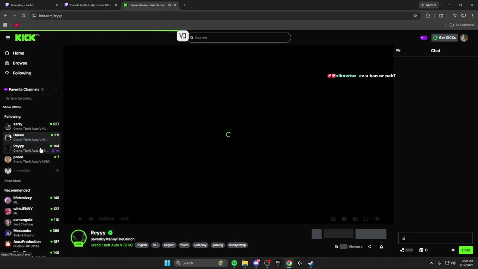This screenshot has width=478, height=269.
Task: Click Get KICKs button
Action: (445, 38)
